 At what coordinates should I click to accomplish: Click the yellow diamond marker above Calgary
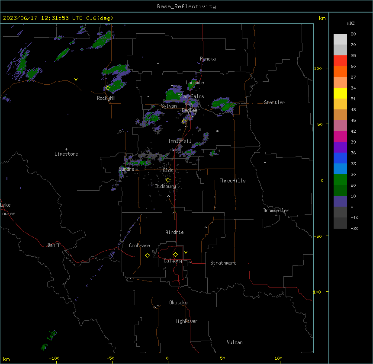tap(175, 255)
